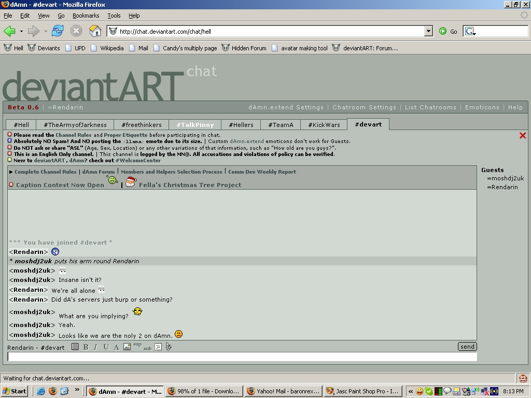The image size is (531, 398).
Task: Click List Chatrooms link
Action: point(431,107)
